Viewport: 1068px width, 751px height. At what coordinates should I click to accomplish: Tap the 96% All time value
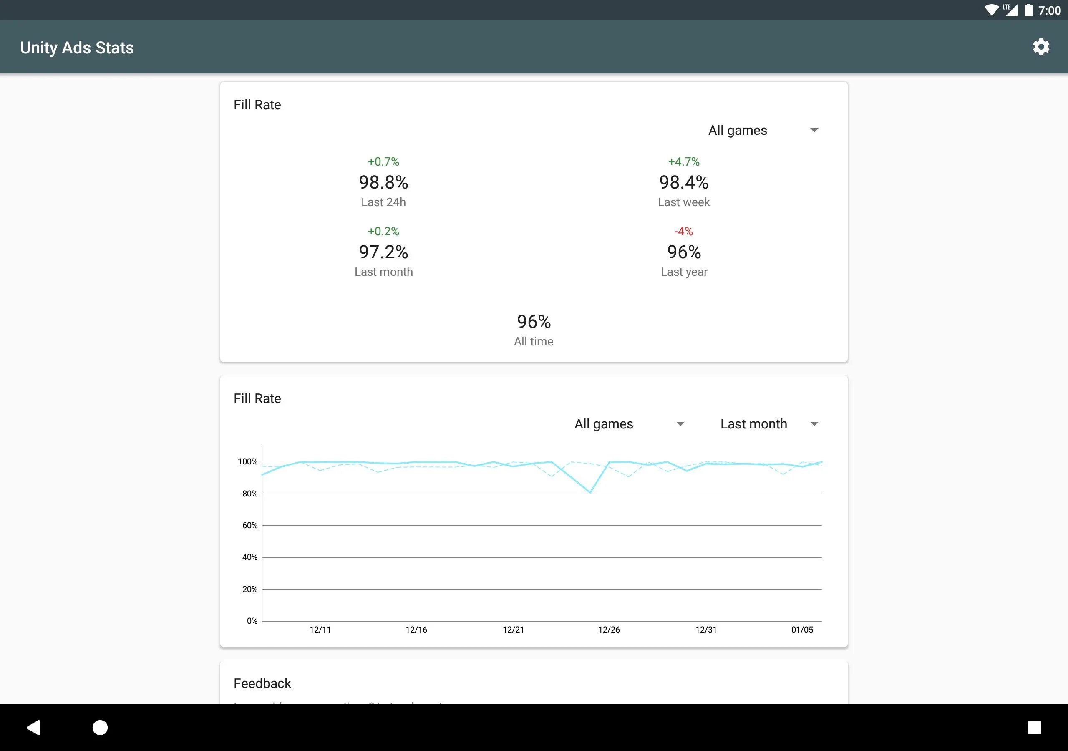(x=534, y=322)
